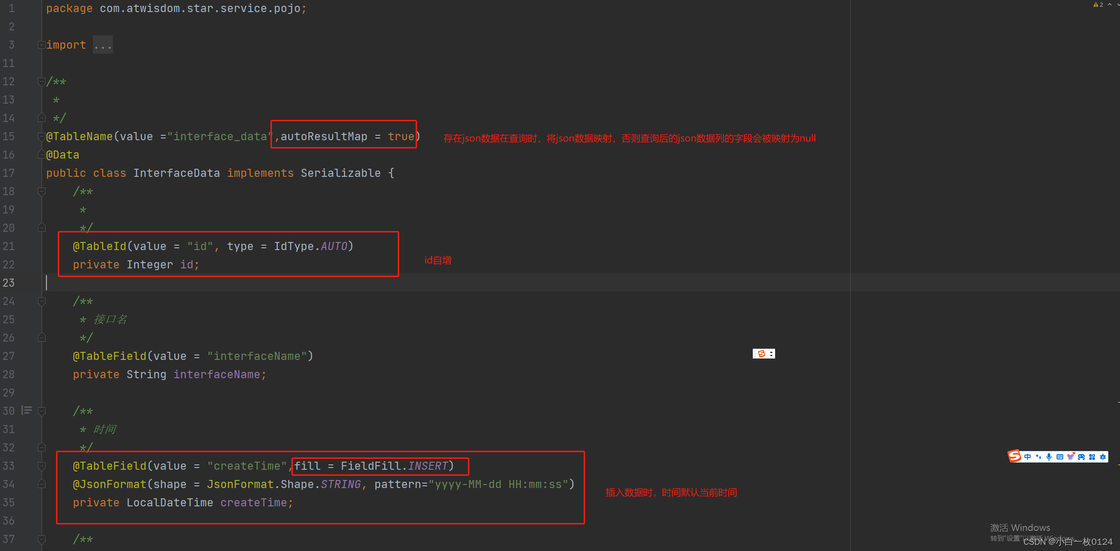Open Sogou game controller icon

[x=1081, y=457]
